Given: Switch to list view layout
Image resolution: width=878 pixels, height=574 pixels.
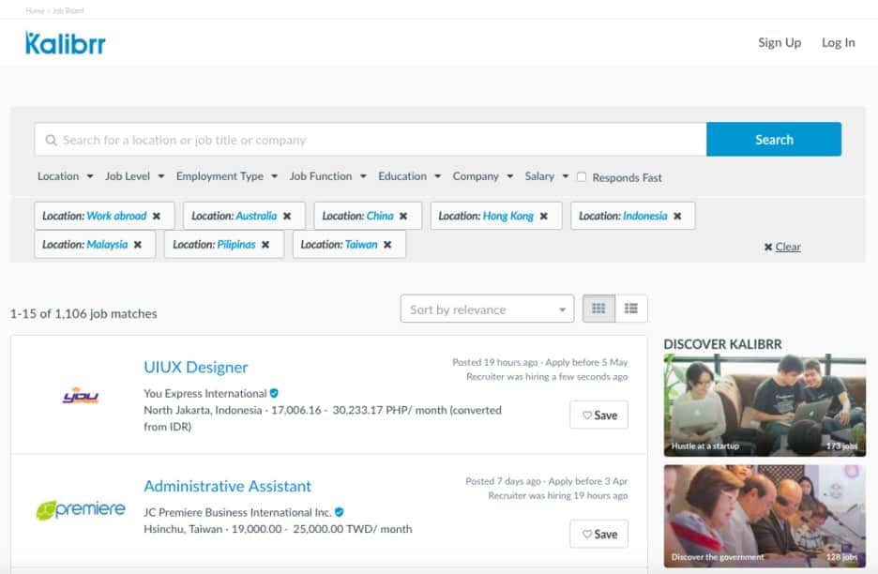Looking at the screenshot, I should point(631,309).
